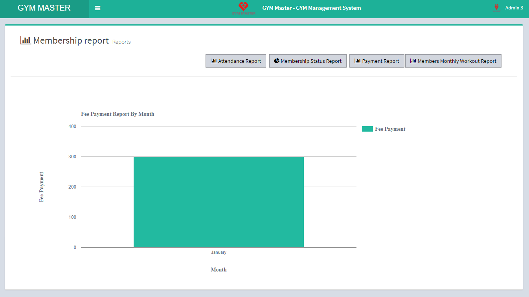Toggle the Fee Payment legend label
The height and width of the screenshot is (297, 529).
pos(390,129)
